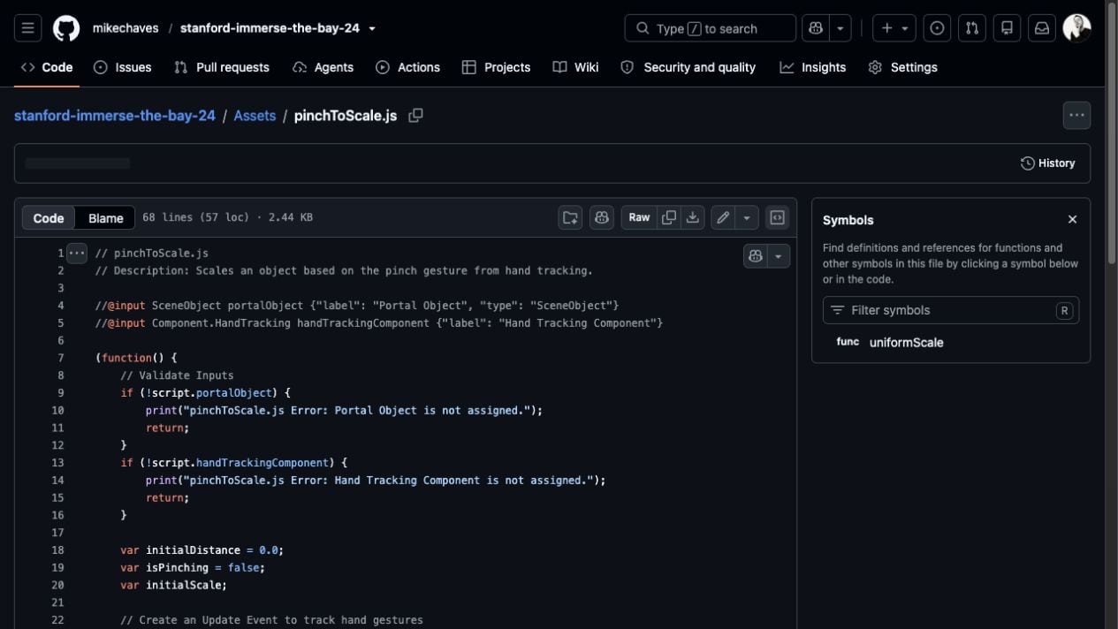Image resolution: width=1118 pixels, height=629 pixels.
Task: Expand the repository name switcher dropdown
Action: [x=372, y=28]
